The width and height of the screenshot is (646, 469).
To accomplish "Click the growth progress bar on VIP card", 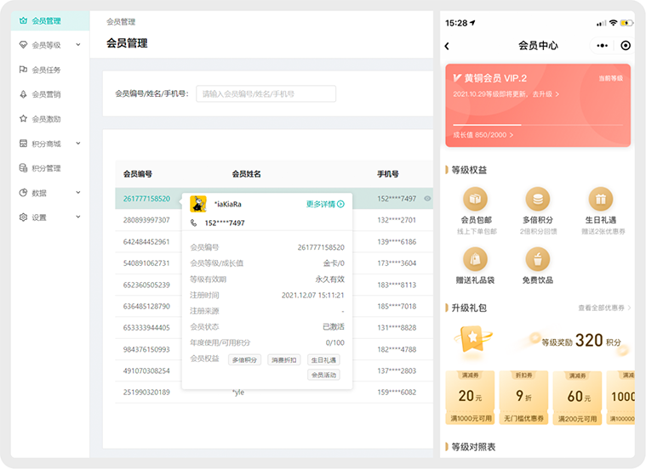I will (538, 125).
